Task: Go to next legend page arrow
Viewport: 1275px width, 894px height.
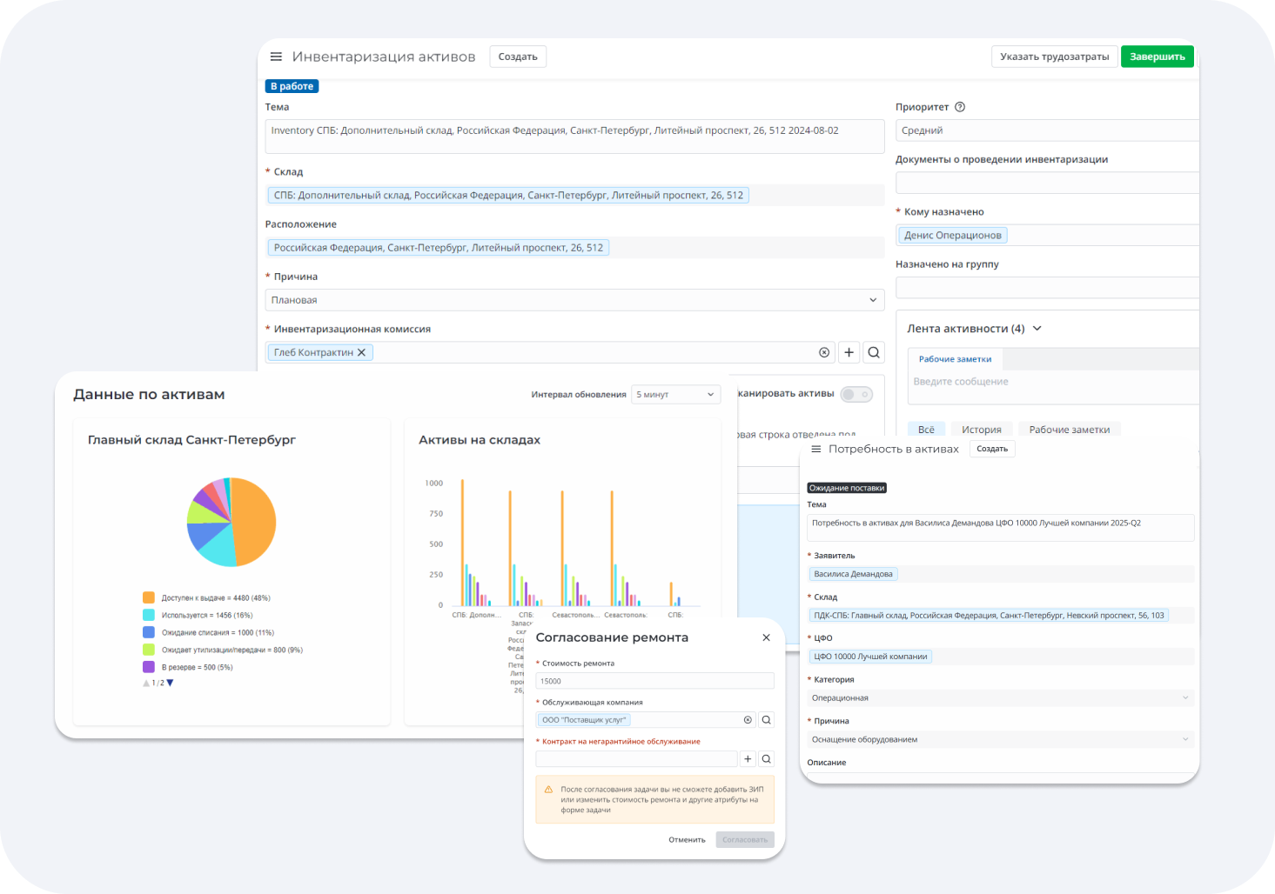Action: coord(171,683)
